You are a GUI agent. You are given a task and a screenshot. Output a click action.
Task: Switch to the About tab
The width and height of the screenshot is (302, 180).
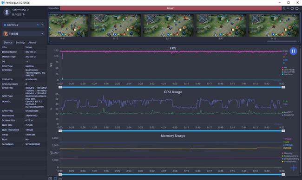[32, 43]
